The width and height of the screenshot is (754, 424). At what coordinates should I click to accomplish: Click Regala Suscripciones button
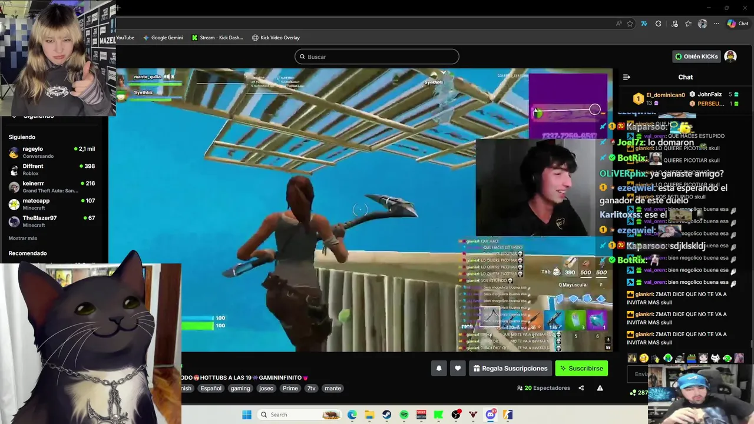pyautogui.click(x=510, y=368)
